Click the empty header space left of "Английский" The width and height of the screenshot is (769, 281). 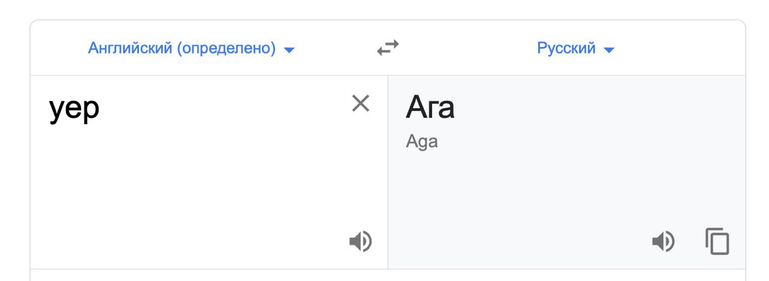pyautogui.click(x=58, y=48)
